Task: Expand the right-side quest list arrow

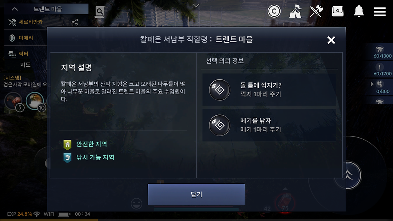Action: [372, 84]
